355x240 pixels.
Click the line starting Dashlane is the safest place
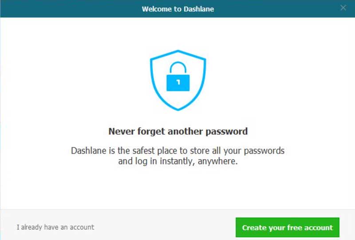click(177, 151)
